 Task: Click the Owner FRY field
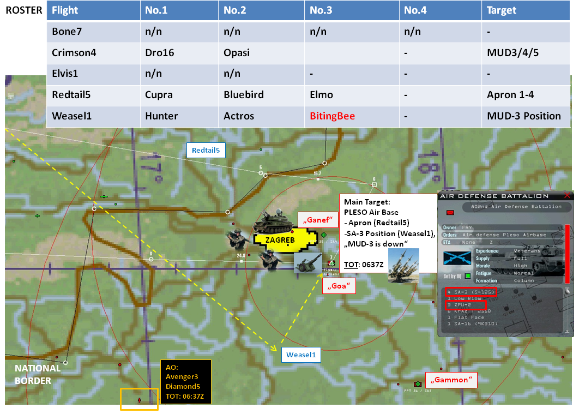coord(502,227)
